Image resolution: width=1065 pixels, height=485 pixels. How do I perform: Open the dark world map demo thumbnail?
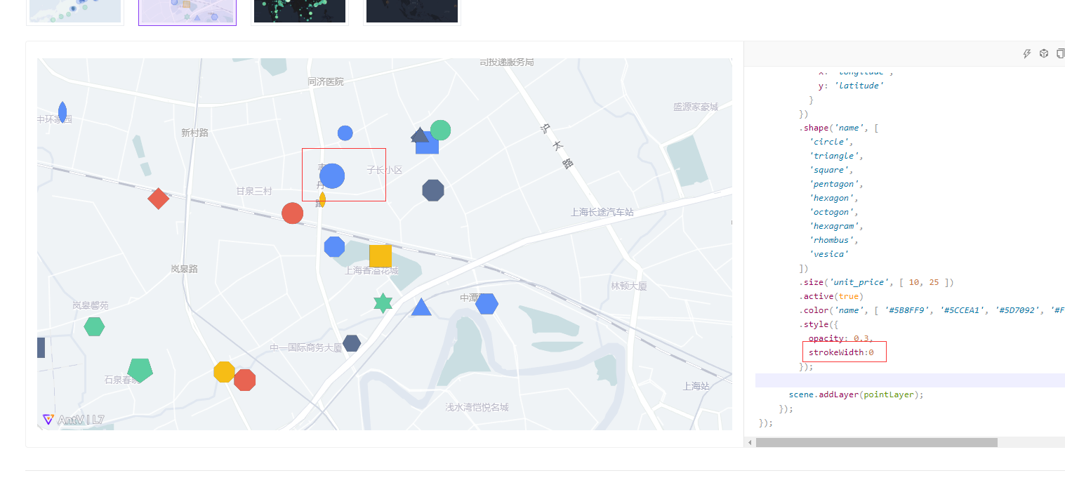pyautogui.click(x=412, y=11)
